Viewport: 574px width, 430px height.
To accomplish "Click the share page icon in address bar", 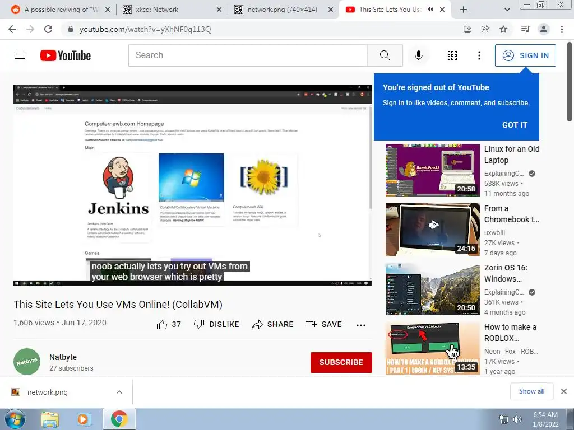I will [485, 29].
